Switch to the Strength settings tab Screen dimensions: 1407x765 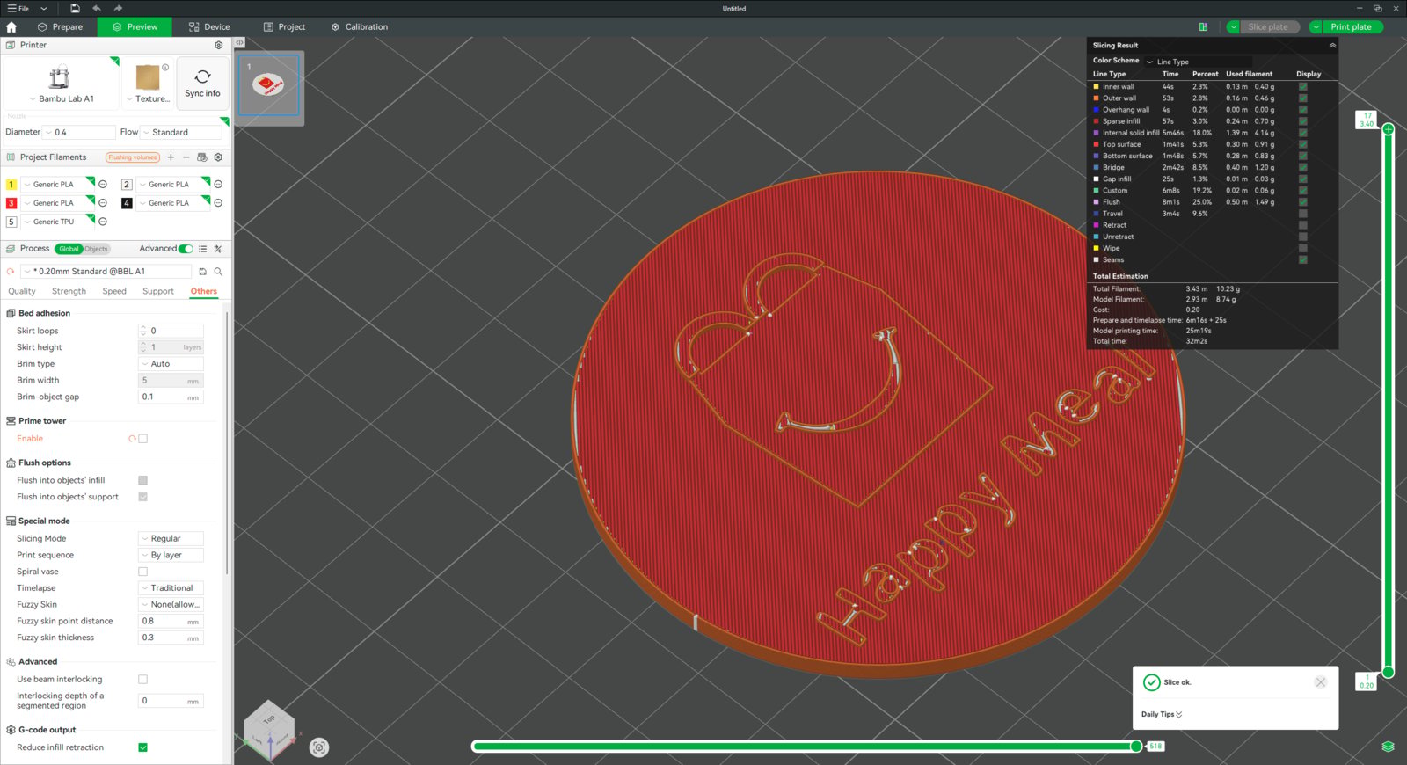pos(69,292)
